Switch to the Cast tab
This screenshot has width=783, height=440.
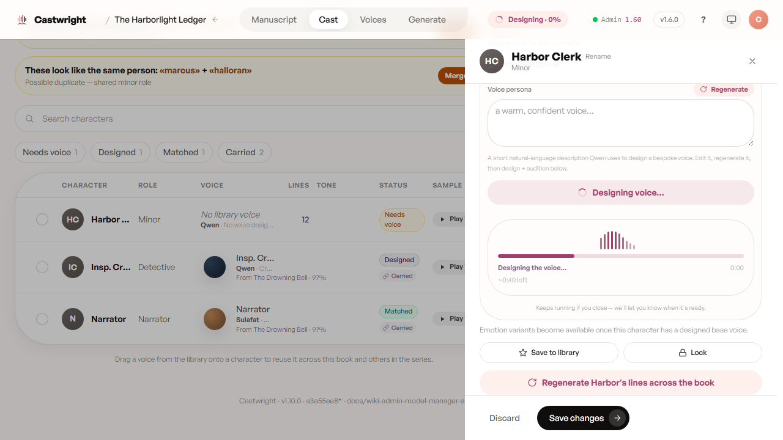[328, 20]
